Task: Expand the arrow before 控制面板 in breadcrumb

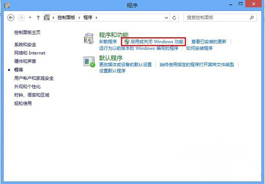Action: tap(53, 18)
